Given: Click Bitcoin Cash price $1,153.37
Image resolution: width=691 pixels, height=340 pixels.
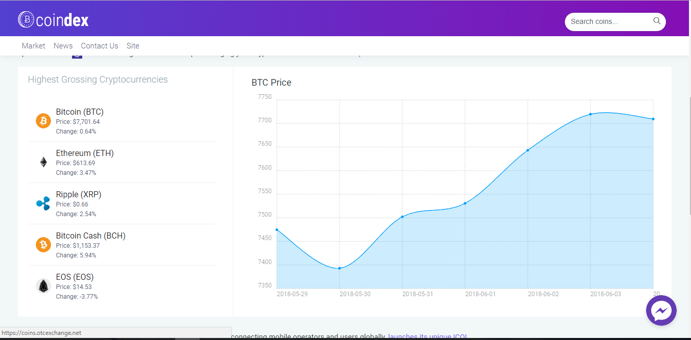Looking at the screenshot, I should 78,246.
